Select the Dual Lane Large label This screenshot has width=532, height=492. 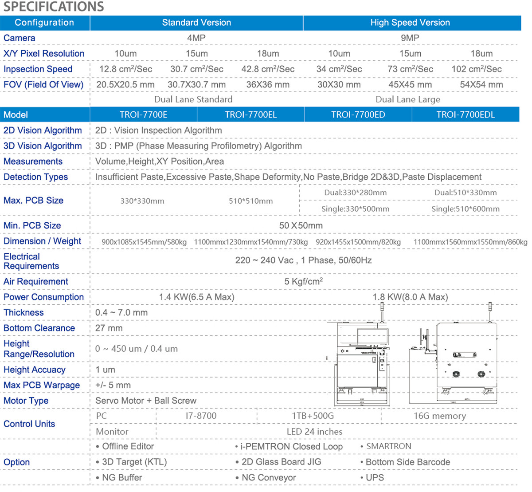pos(408,99)
